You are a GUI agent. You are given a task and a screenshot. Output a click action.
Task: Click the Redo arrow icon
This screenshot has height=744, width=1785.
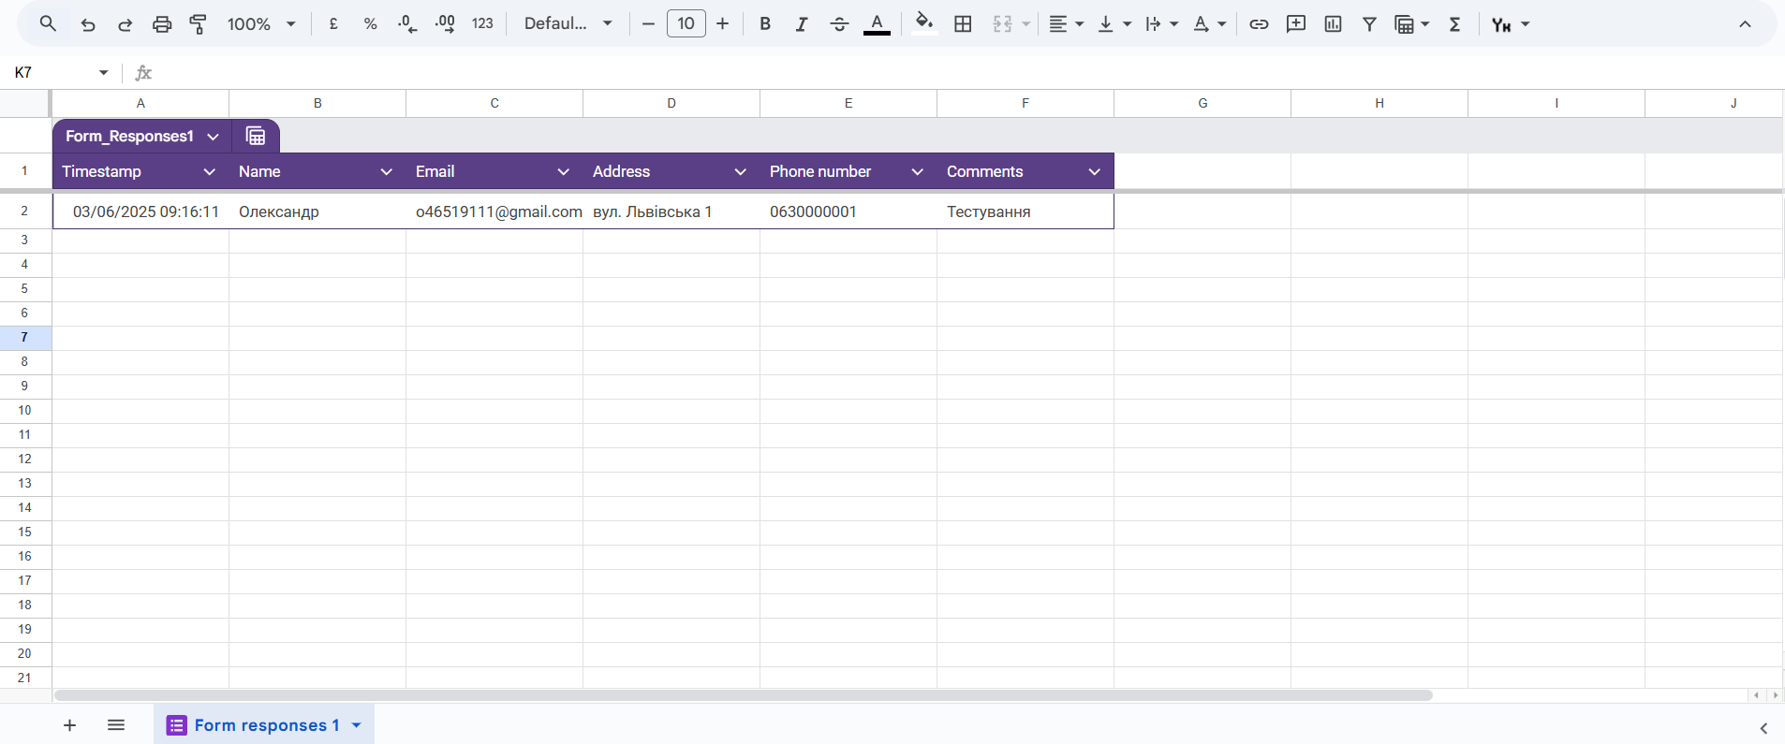tap(125, 24)
